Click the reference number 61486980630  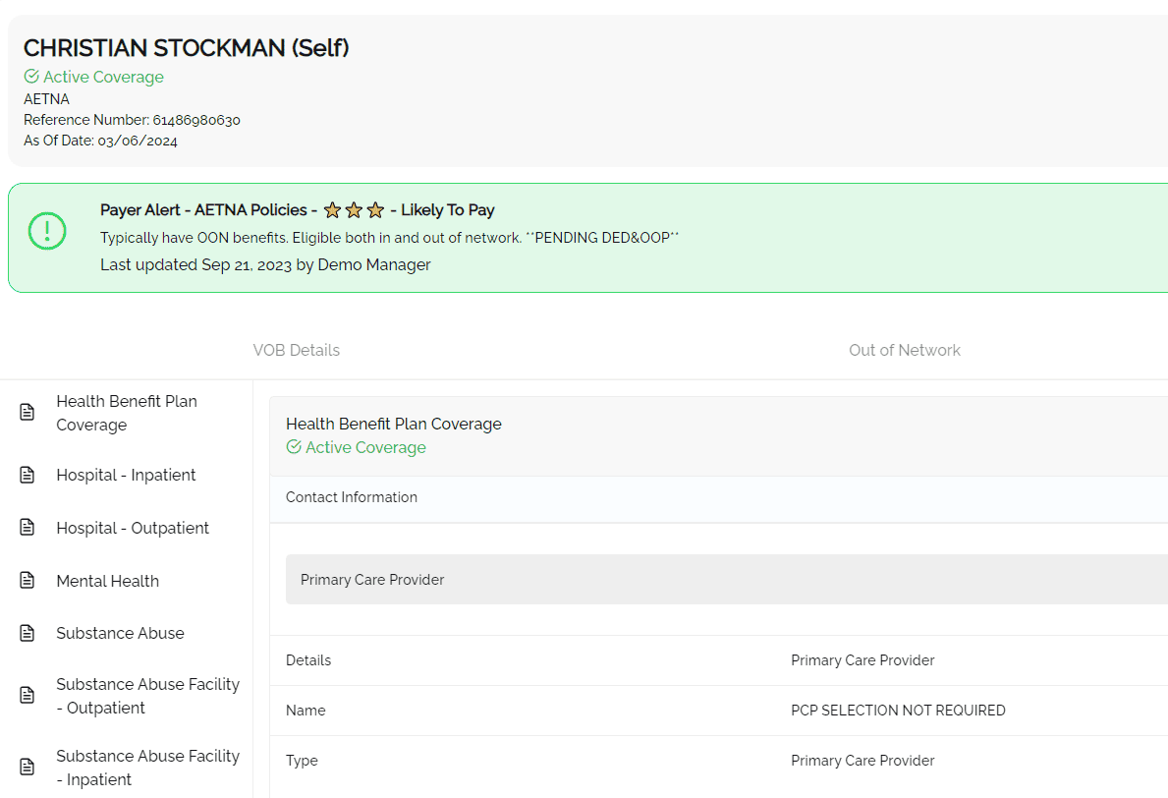coord(196,120)
